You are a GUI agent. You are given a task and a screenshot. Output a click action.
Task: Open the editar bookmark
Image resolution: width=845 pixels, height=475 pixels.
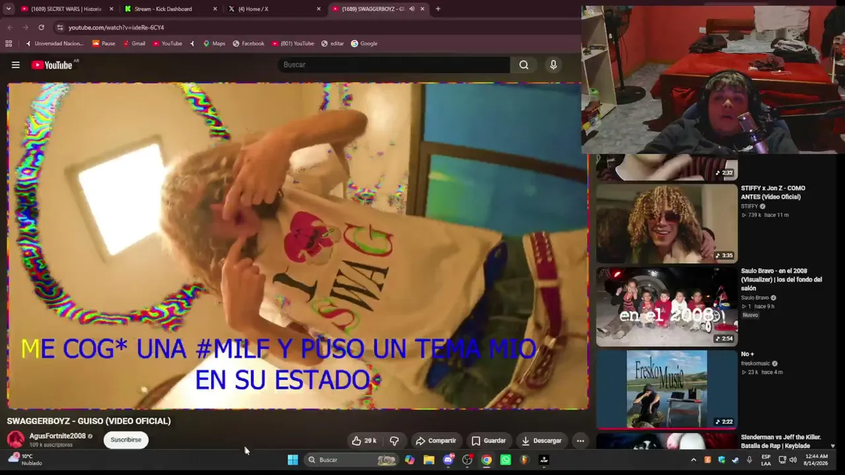(333, 44)
